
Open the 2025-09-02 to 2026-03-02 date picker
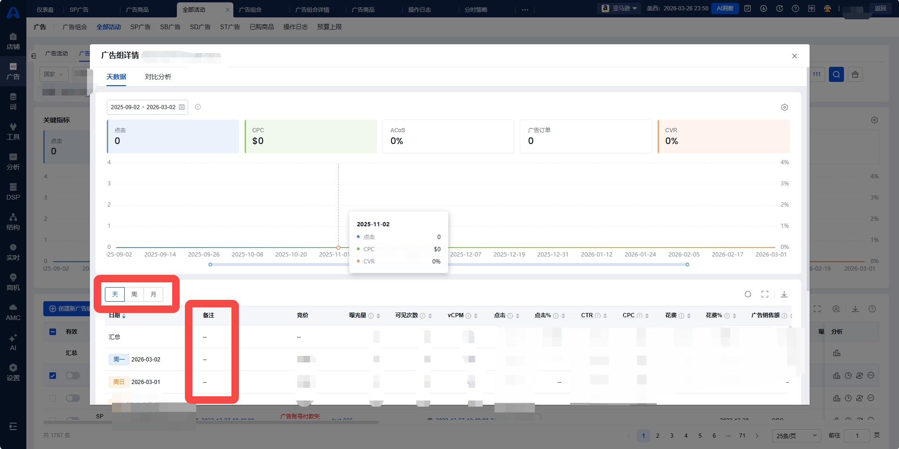(x=147, y=107)
